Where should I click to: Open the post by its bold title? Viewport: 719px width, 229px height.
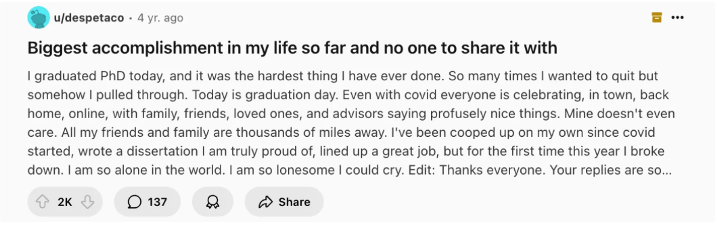click(292, 48)
